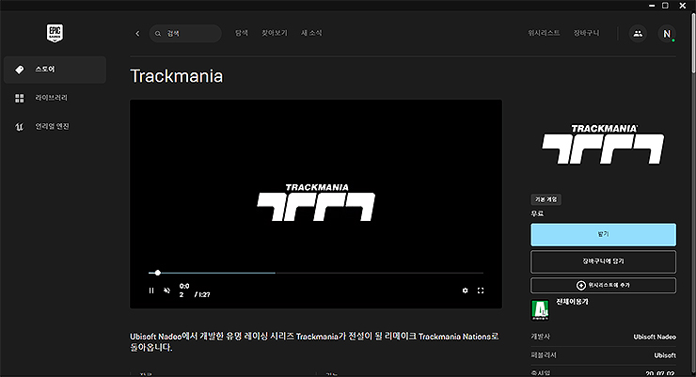Enter fullscreen video mode
The image size is (696, 377).
tap(481, 291)
